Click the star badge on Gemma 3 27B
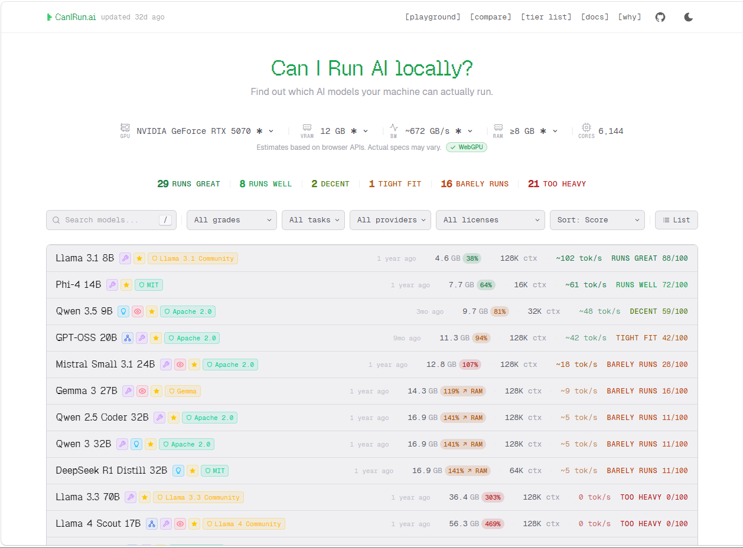 (157, 391)
